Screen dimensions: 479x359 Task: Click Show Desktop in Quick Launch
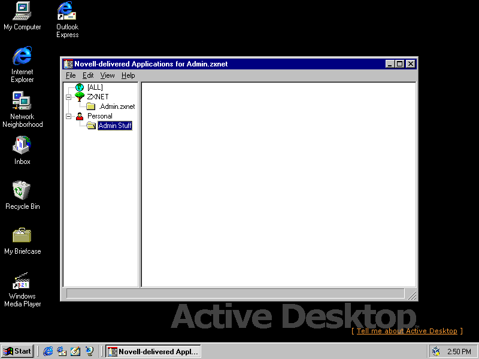coord(75,351)
